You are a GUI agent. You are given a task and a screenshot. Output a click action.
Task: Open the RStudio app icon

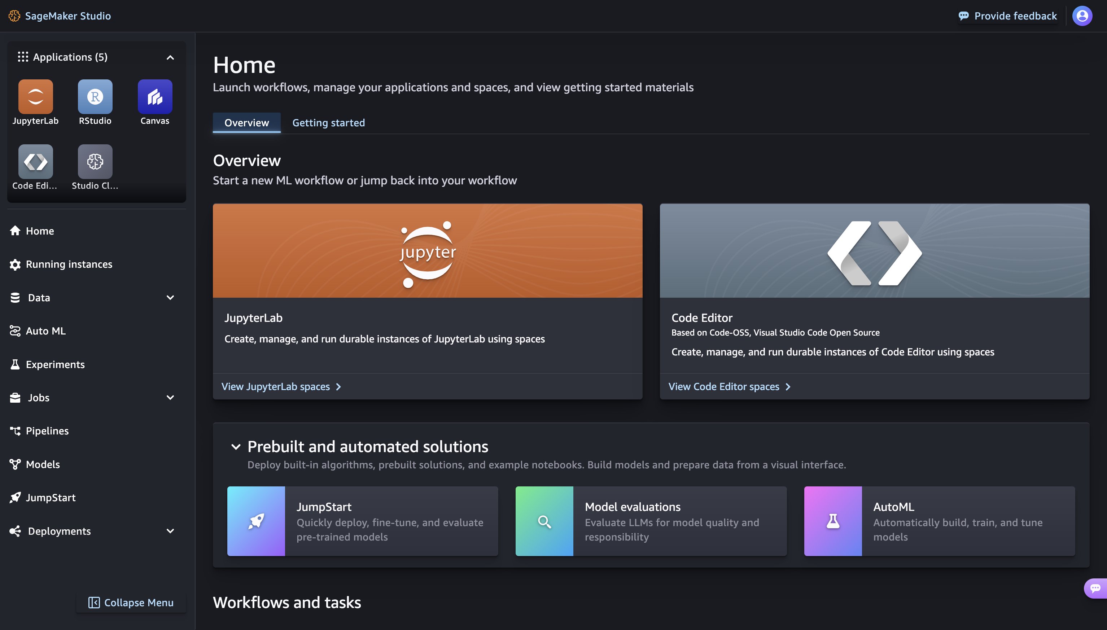click(x=95, y=96)
